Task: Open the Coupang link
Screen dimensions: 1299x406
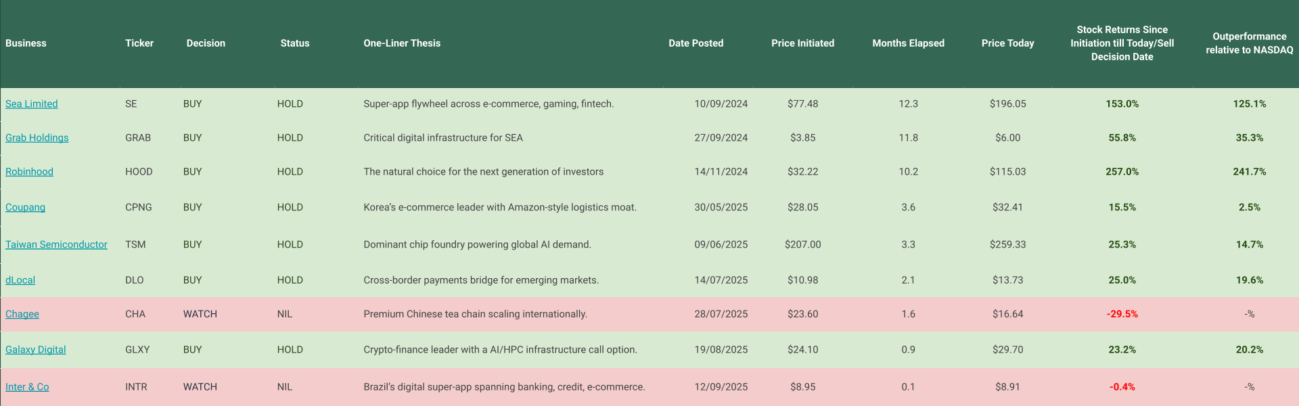Action: (25, 207)
